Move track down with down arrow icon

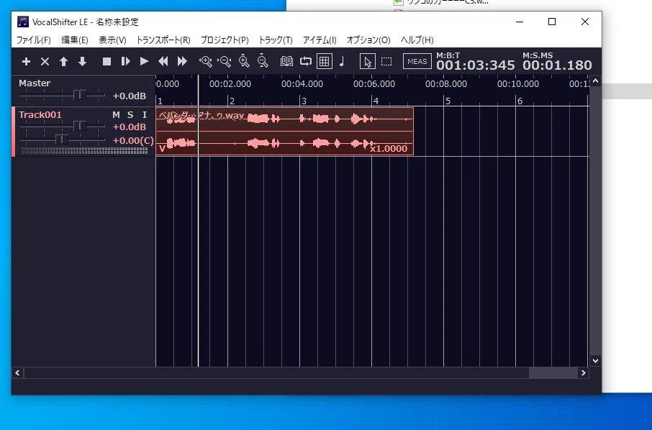tap(82, 62)
